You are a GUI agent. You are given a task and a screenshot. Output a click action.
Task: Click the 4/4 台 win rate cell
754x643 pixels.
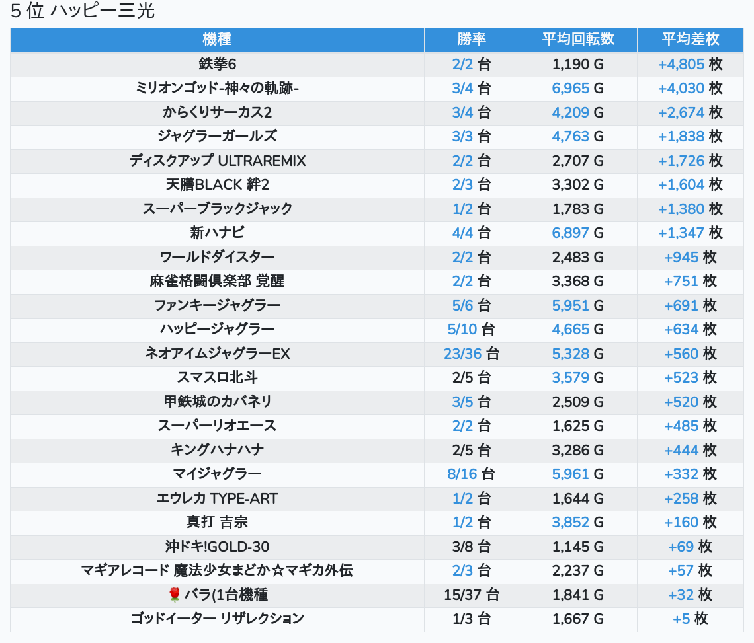471,233
